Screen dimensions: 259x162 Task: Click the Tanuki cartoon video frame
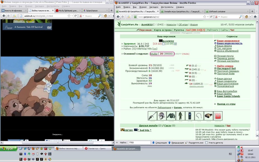pos(57,86)
